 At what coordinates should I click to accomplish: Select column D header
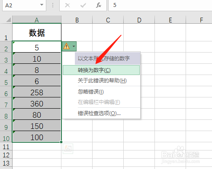tap(139, 19)
